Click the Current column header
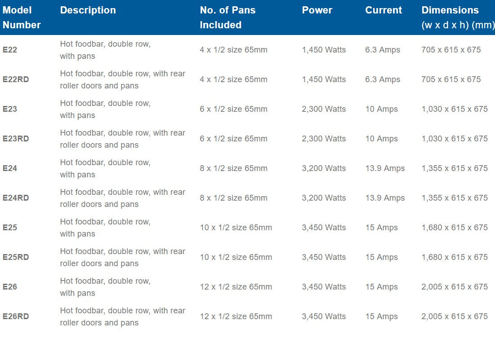The width and height of the screenshot is (495, 338). click(x=384, y=10)
